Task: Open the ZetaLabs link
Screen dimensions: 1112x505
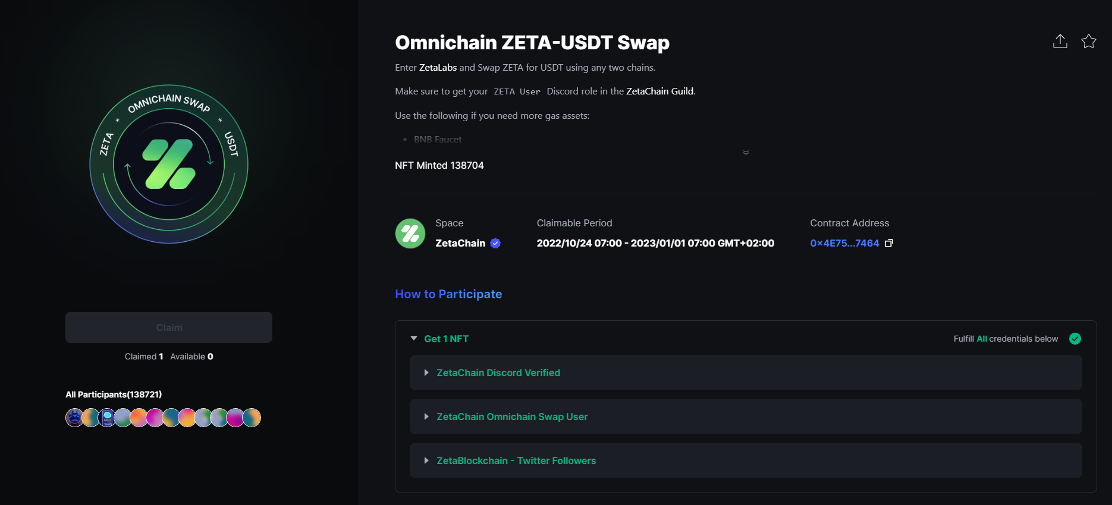Action: [x=438, y=68]
